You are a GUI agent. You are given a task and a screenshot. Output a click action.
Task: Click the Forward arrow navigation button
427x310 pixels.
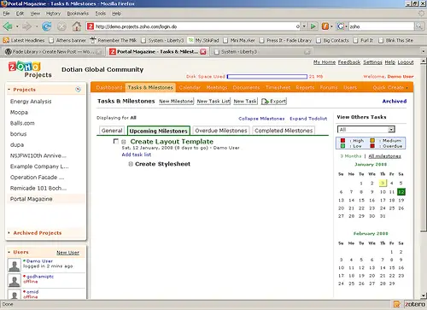27,26
